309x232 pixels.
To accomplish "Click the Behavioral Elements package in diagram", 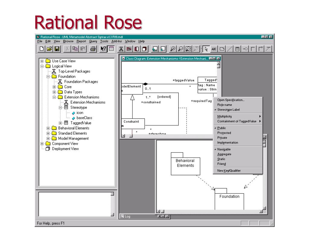I will (186, 164).
